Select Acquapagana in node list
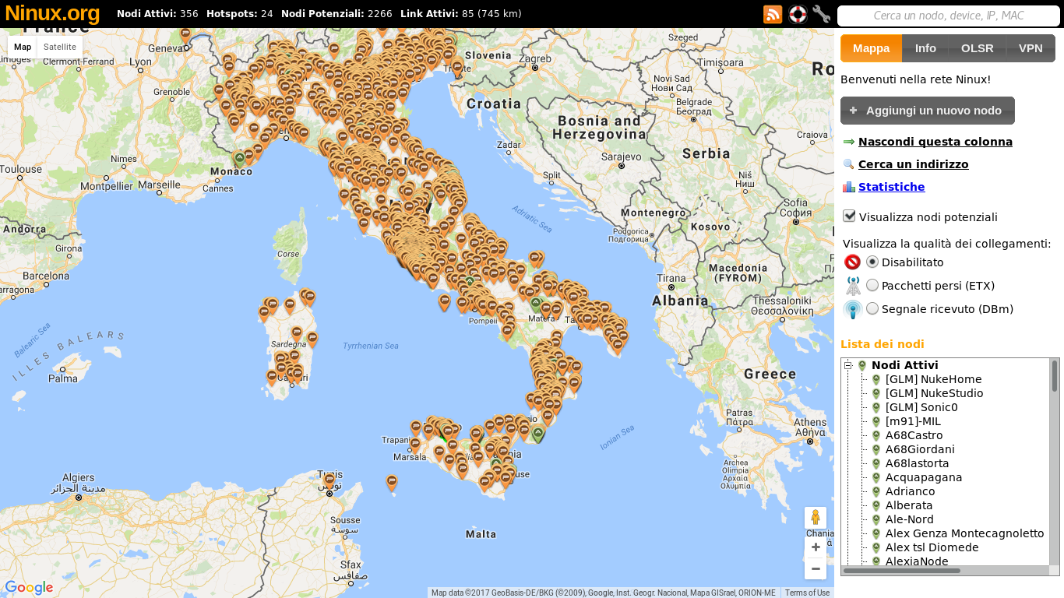This screenshot has height=598, width=1064. point(924,477)
